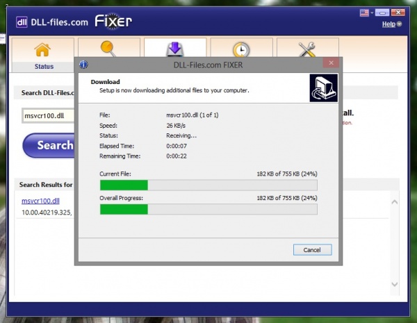This screenshot has width=417, height=323.
Task: Click the results scrollbar down arrow
Action: 395,284
